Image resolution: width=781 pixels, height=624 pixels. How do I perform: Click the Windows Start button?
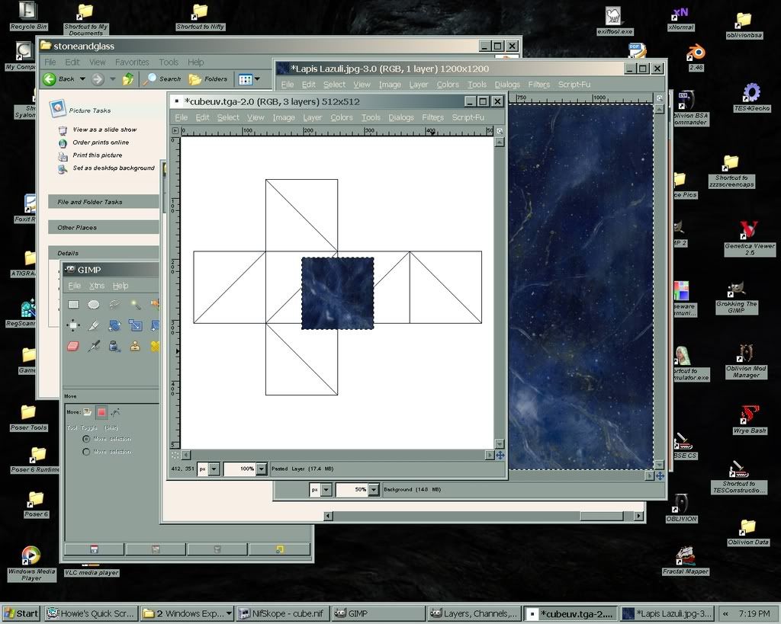21,613
